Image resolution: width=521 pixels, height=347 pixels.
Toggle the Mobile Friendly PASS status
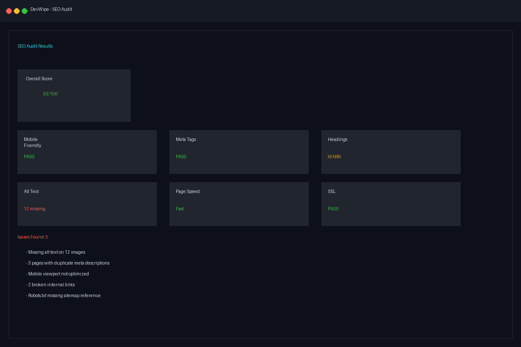coord(29,157)
